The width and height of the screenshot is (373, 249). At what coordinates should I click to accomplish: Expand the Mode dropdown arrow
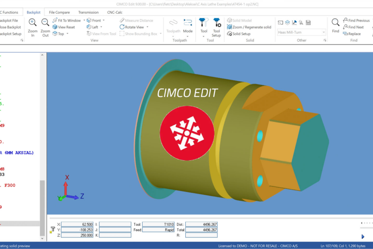(188, 37)
